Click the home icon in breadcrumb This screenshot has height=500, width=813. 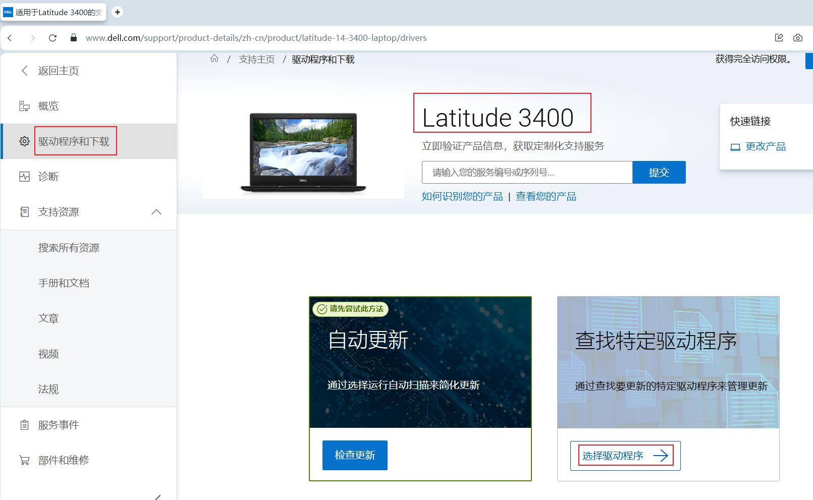[x=214, y=59]
